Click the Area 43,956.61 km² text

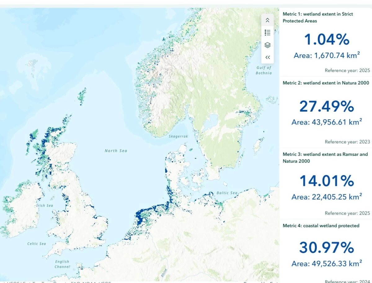(326, 122)
